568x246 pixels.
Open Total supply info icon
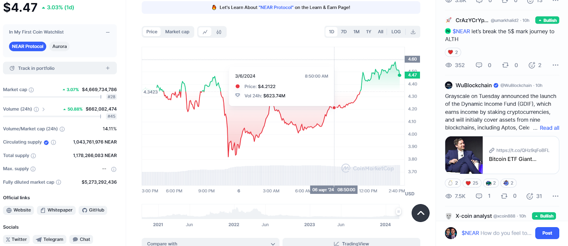(x=33, y=156)
